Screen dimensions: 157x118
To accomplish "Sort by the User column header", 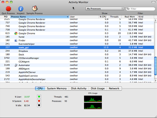I will (x=84, y=17).
